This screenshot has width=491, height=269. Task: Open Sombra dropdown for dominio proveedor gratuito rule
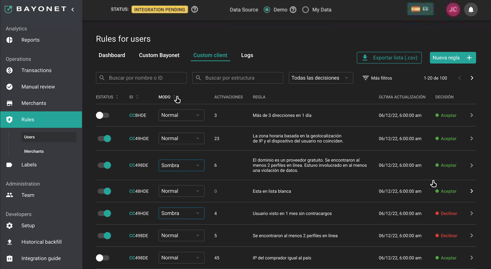[x=181, y=165]
